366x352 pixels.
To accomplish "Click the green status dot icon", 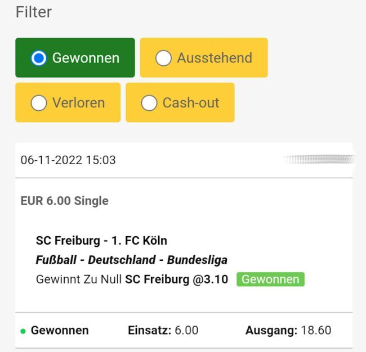I will [23, 331].
